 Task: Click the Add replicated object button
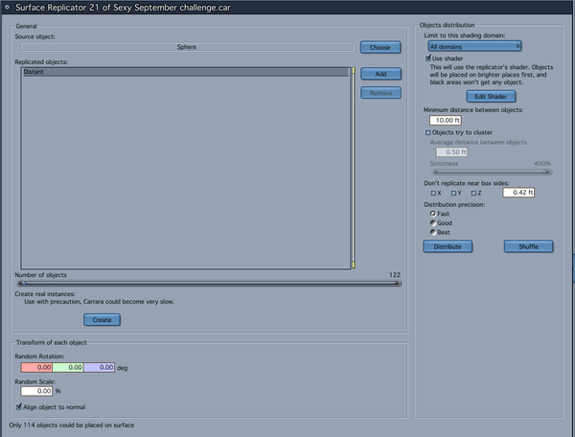tap(380, 74)
